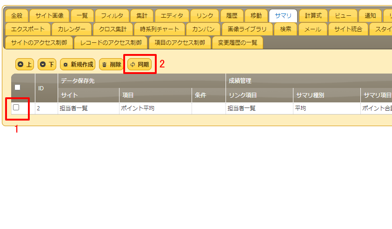Open the 計算式 tab
392x229 pixels.
[313, 16]
